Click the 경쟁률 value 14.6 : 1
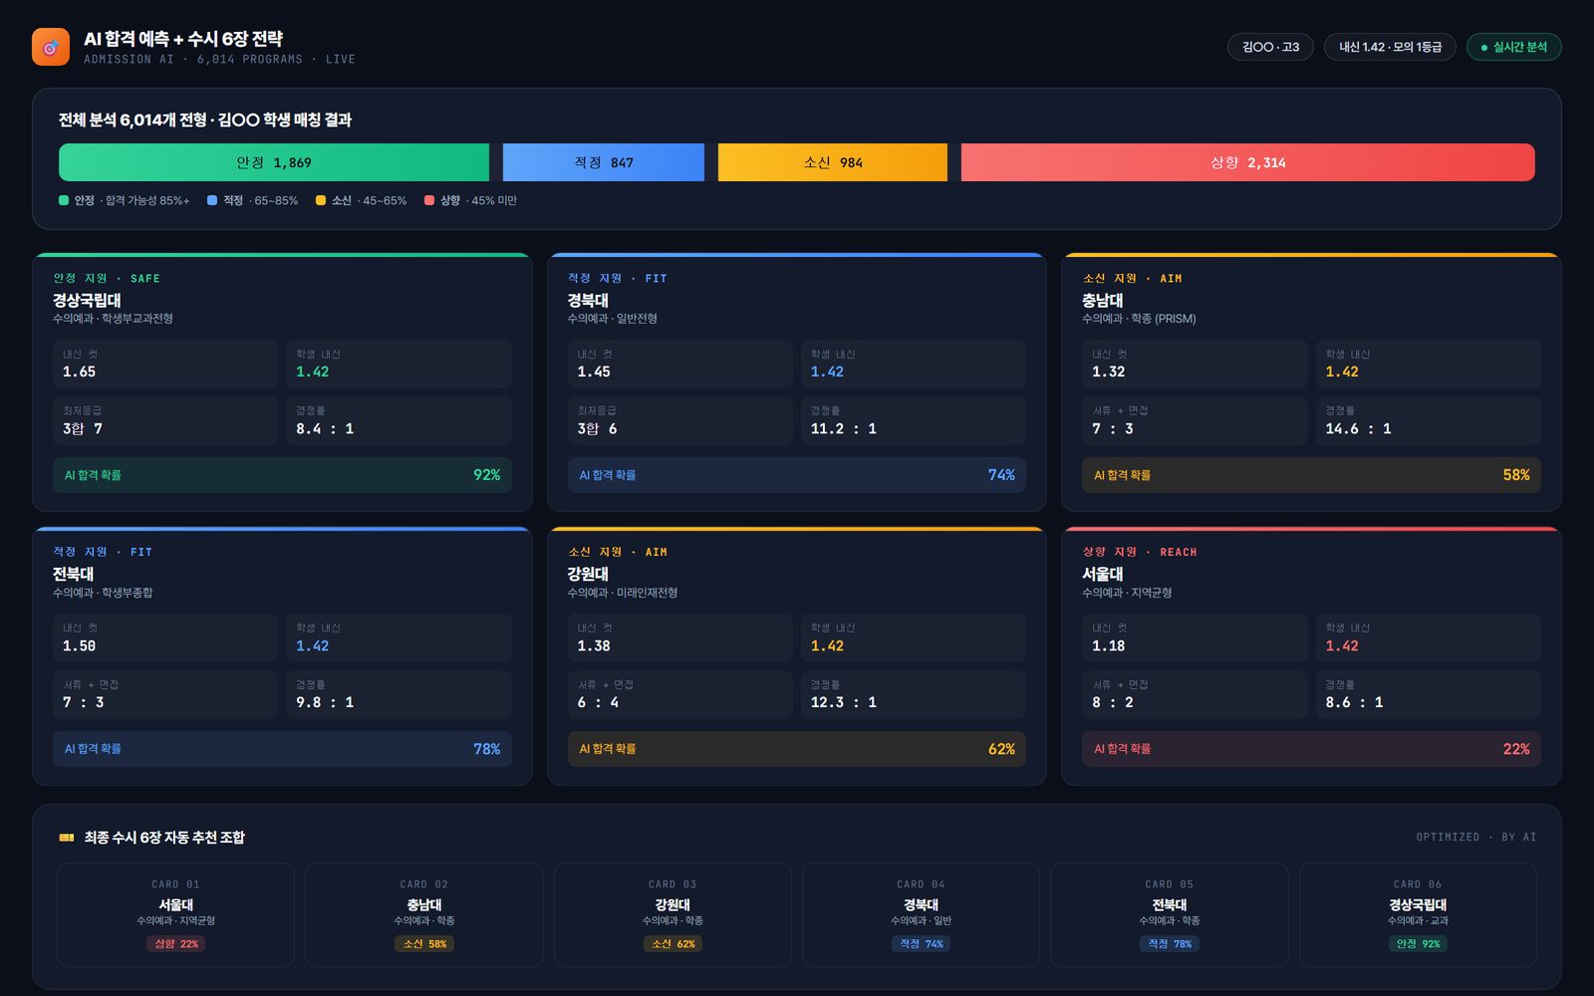The width and height of the screenshot is (1594, 996). (x=1359, y=428)
